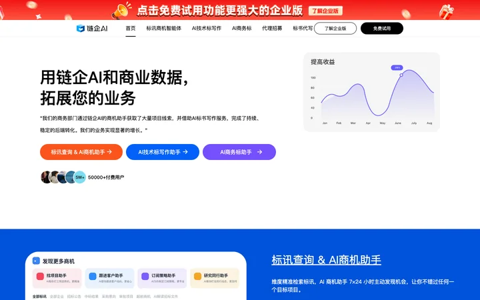The width and height of the screenshot is (480, 300).
Task: Go to 代理招募 nav item
Action: [x=272, y=29]
